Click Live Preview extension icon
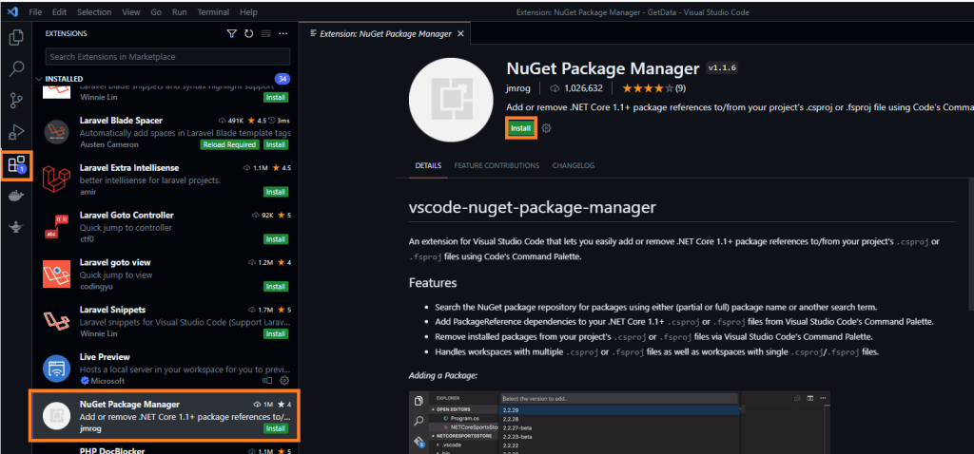 (58, 369)
